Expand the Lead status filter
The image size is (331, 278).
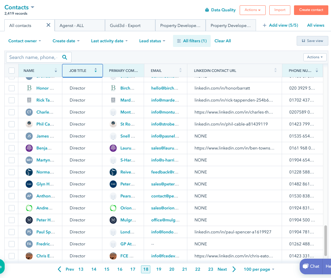(152, 41)
